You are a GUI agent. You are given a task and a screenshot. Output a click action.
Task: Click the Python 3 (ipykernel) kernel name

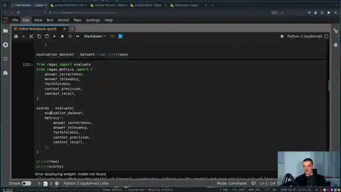(305, 36)
